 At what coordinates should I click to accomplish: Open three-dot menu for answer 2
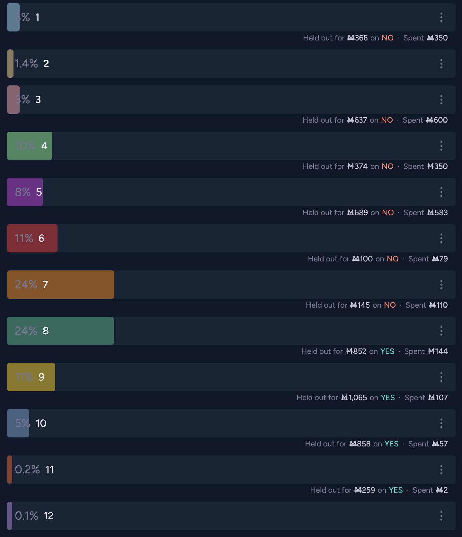tap(441, 64)
